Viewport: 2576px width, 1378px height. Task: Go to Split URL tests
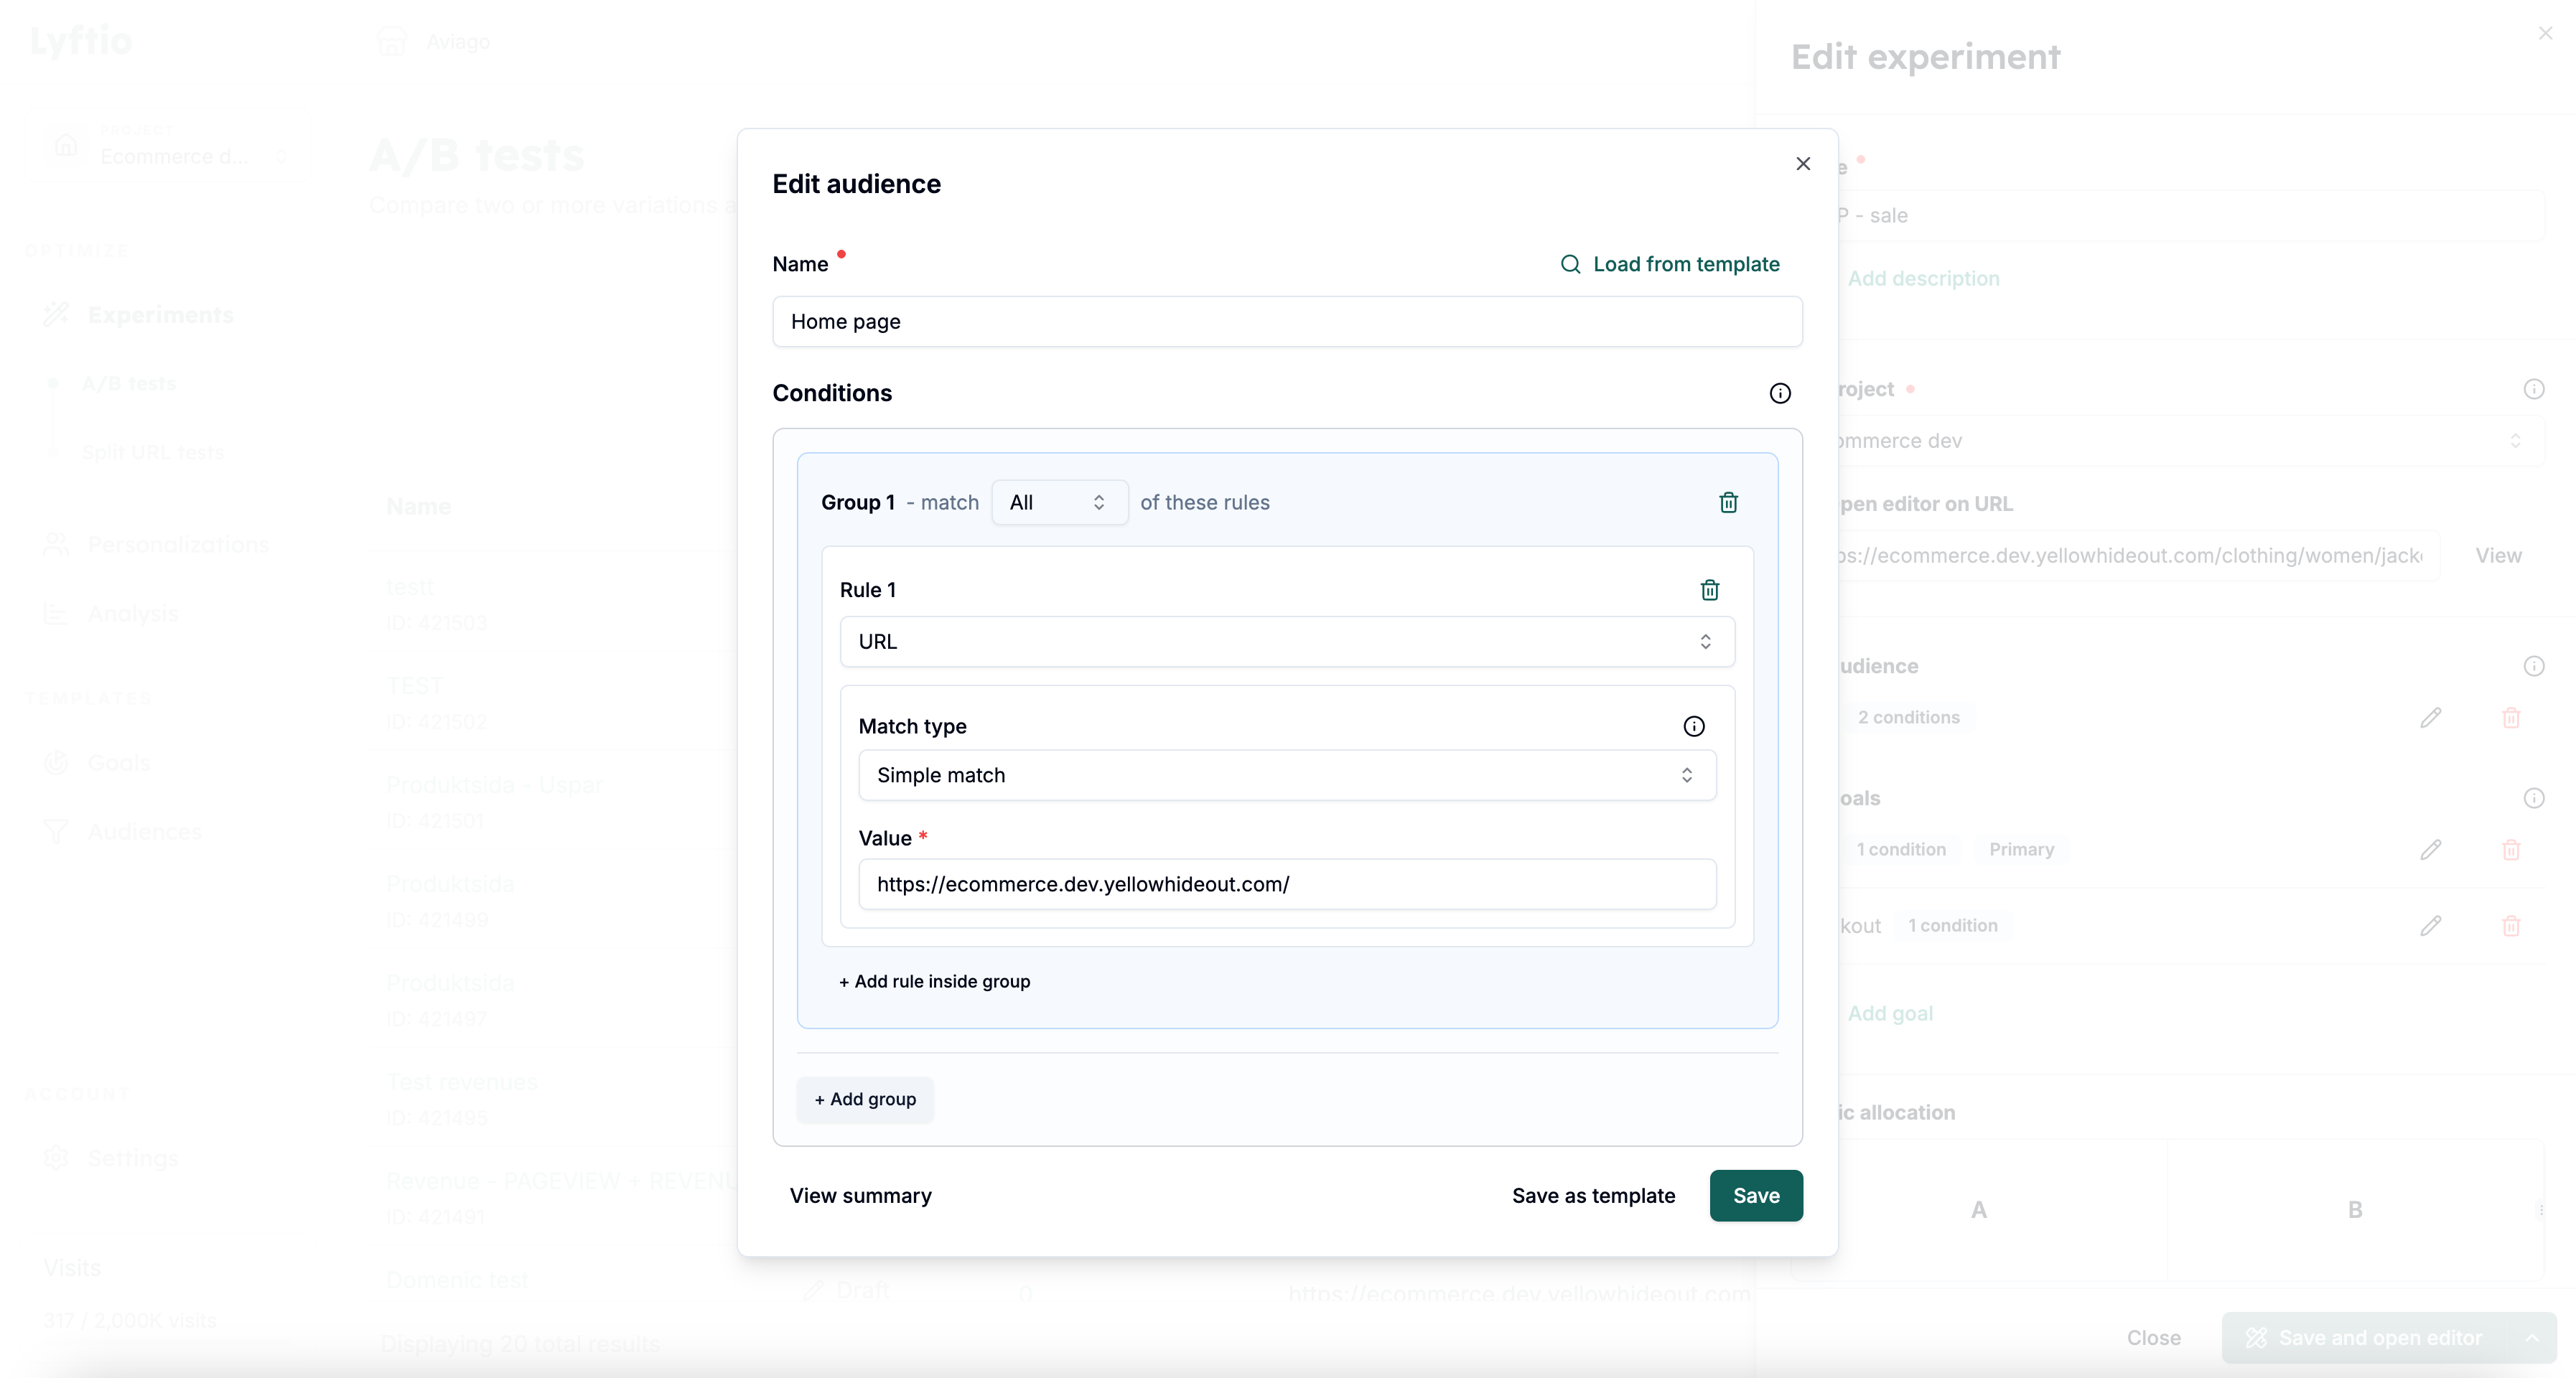tap(152, 452)
